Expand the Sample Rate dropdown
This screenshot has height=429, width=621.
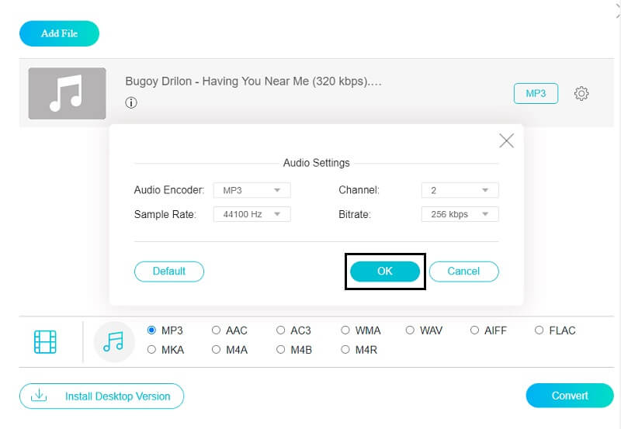tap(252, 214)
